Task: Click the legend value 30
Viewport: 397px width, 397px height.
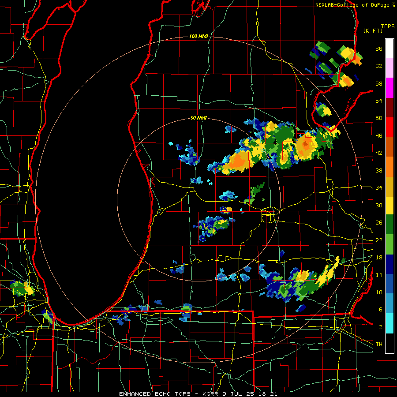Action: pos(379,205)
